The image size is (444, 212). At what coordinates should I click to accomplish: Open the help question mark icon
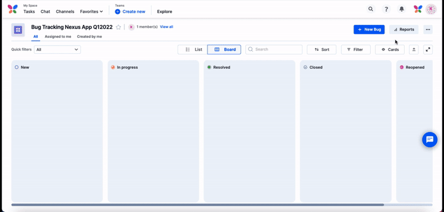coord(386,9)
